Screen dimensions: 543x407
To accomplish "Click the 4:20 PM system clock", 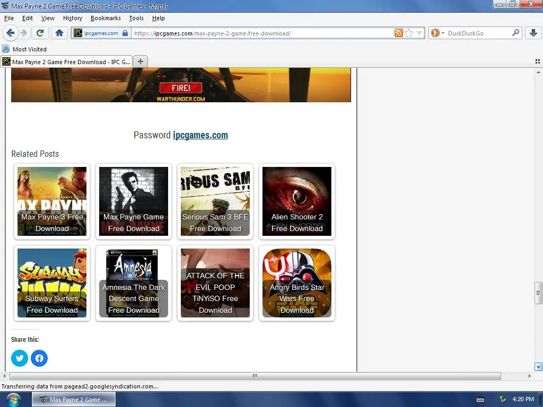I will coord(523,399).
